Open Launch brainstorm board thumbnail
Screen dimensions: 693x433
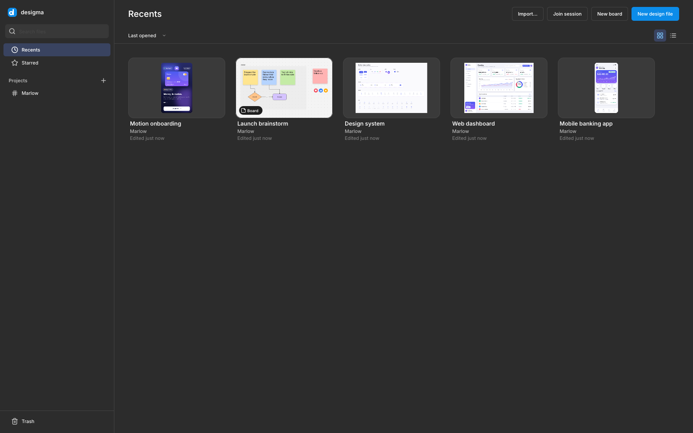284,88
